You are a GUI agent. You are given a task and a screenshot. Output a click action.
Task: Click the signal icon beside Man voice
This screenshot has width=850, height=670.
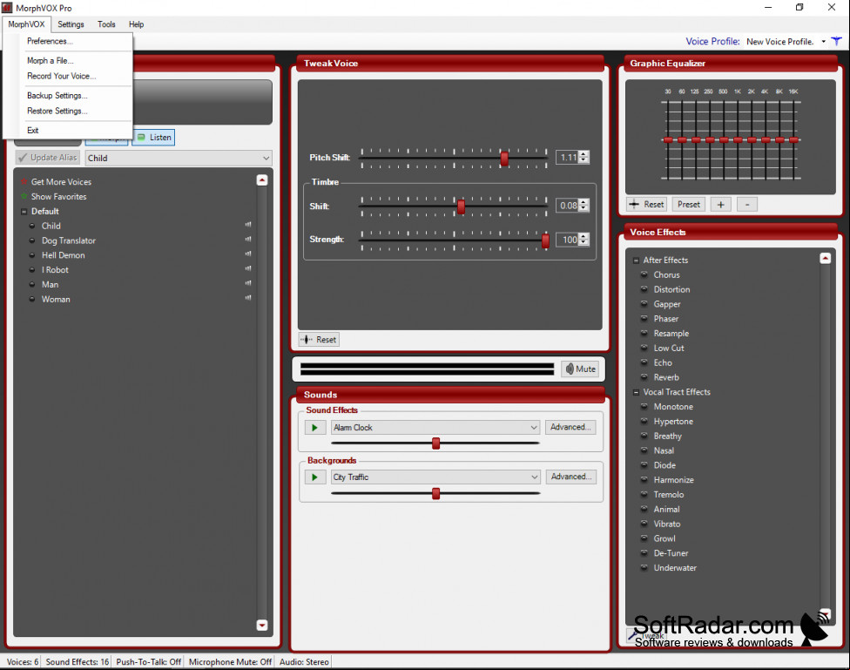click(x=248, y=282)
